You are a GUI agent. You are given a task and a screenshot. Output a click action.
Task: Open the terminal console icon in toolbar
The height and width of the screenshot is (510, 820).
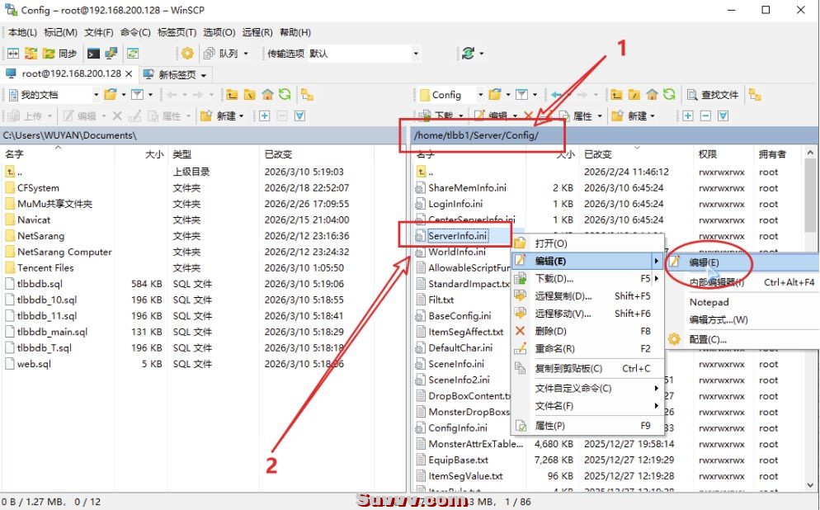click(93, 54)
